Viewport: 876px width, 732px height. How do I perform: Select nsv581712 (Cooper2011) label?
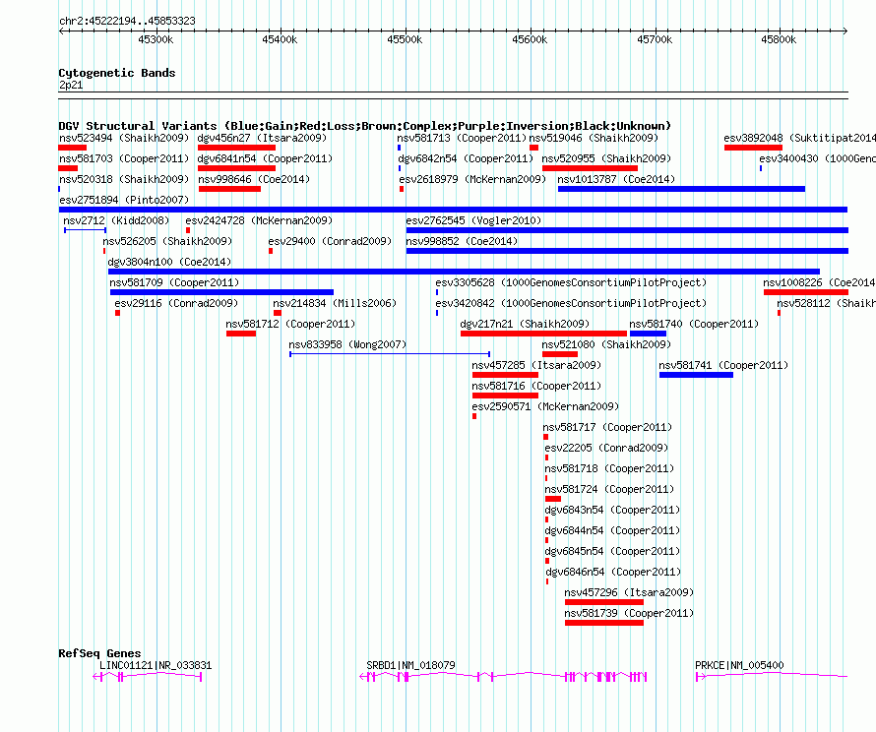coord(290,324)
